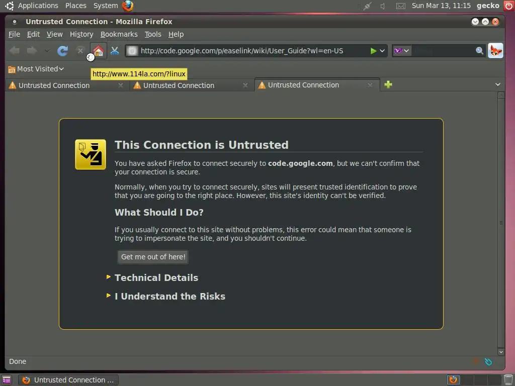Open the History menu
This screenshot has height=386, width=515.
(x=81, y=34)
